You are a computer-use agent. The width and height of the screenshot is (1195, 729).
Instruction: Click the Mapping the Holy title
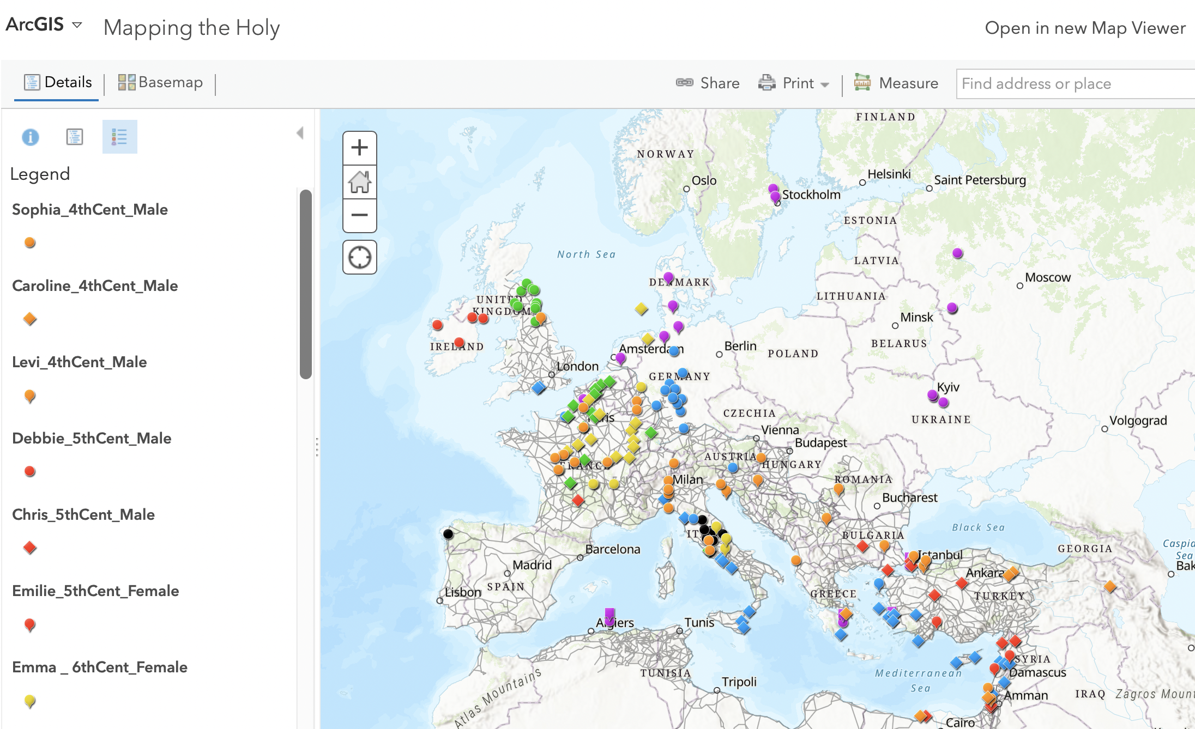191,28
